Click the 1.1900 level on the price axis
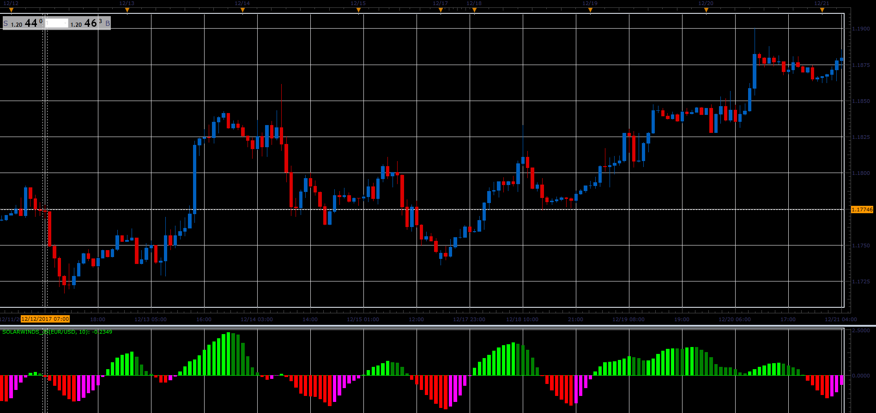The width and height of the screenshot is (876, 413). [x=861, y=29]
